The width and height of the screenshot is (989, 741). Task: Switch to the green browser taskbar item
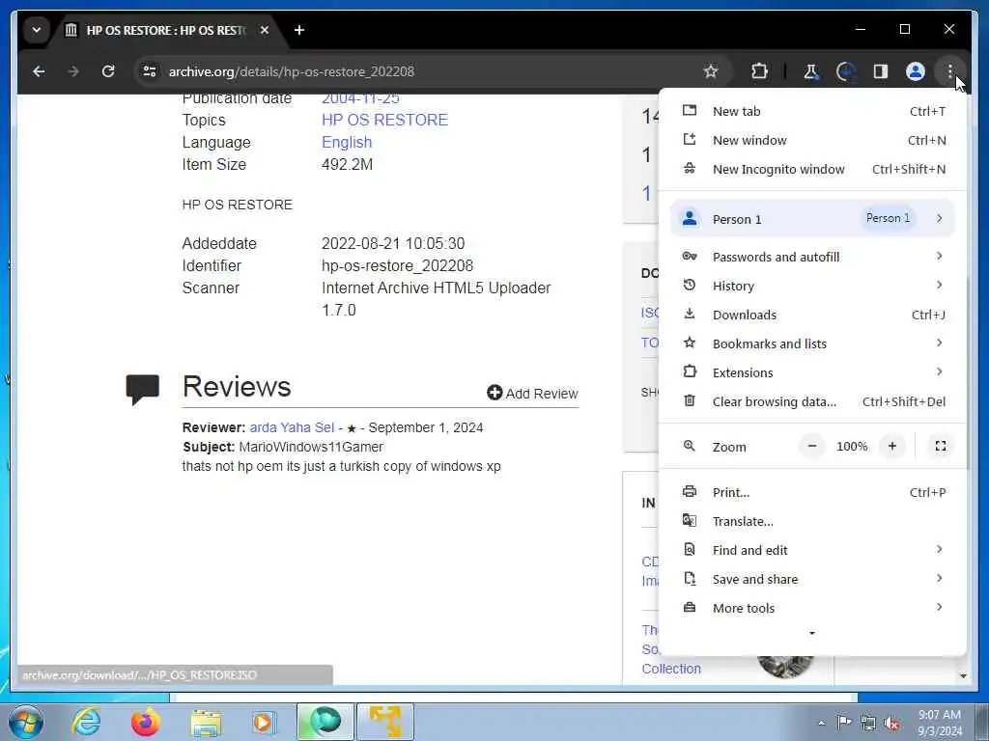[x=325, y=722]
